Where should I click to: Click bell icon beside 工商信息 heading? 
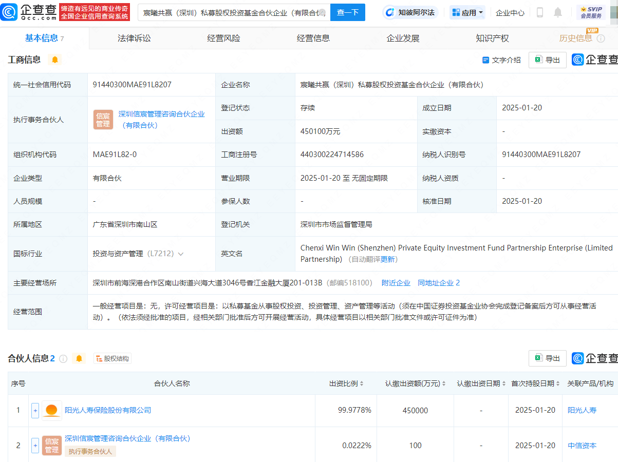pyautogui.click(x=55, y=60)
